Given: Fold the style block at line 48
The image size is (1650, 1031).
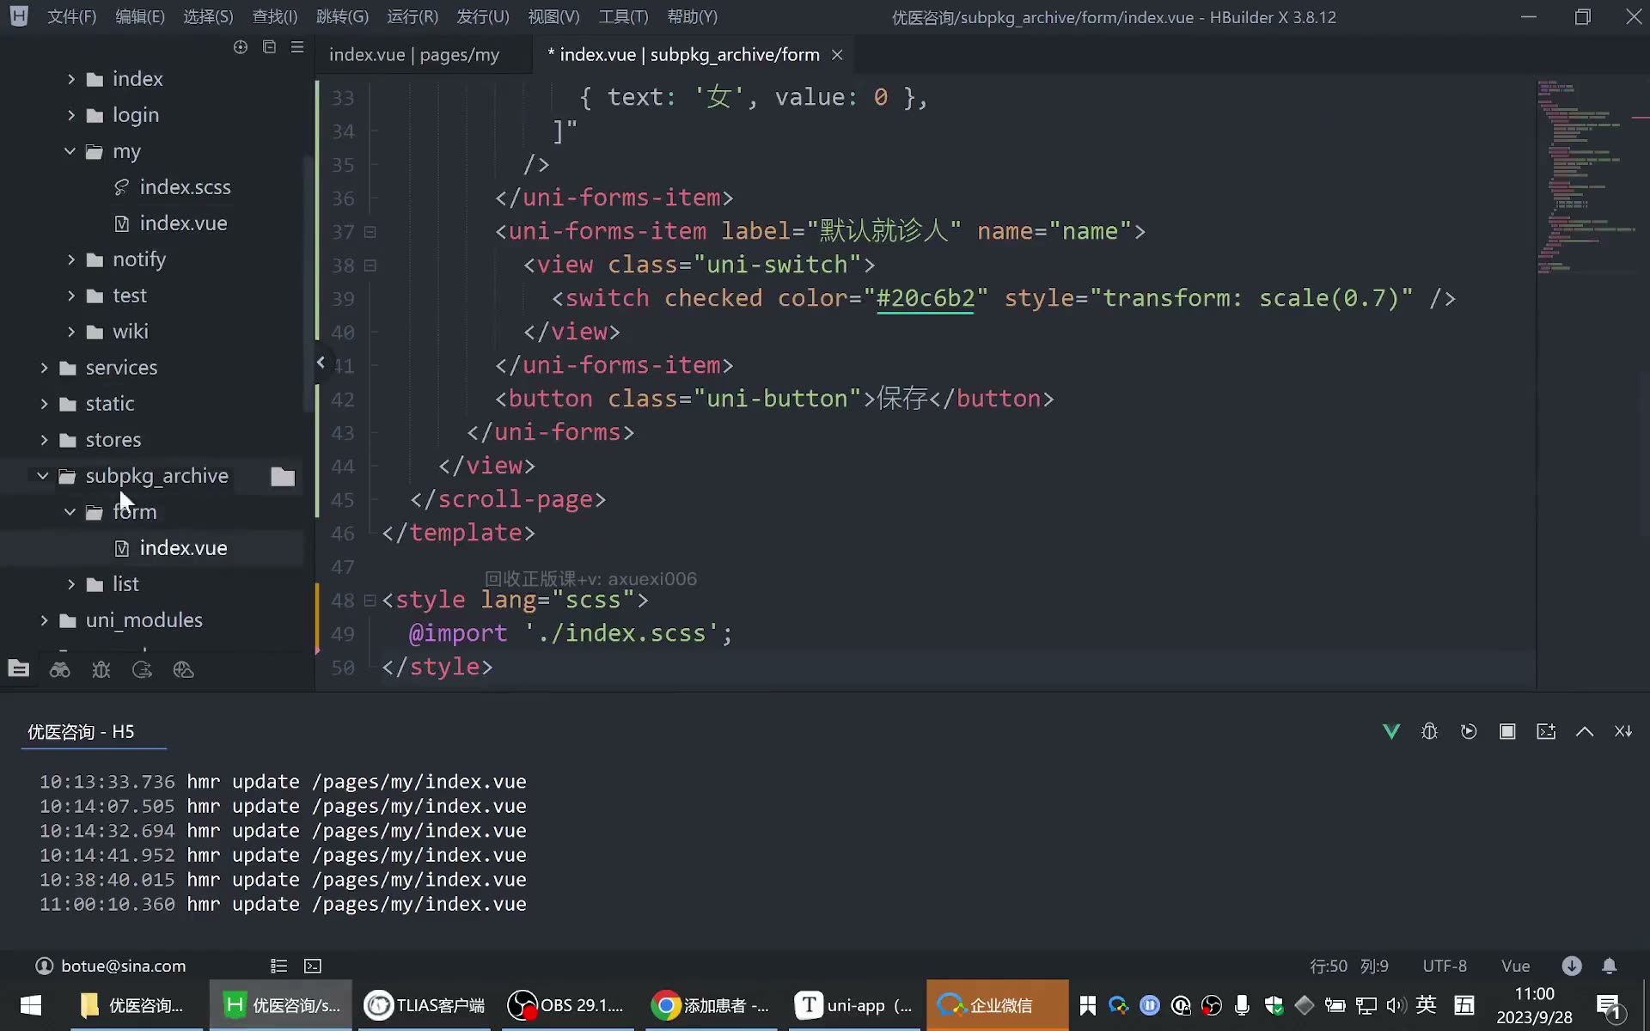Looking at the screenshot, I should click(370, 601).
